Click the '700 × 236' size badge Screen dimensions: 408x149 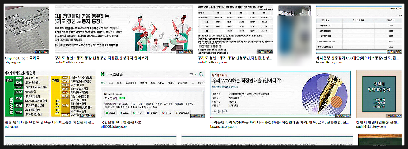point(343,116)
